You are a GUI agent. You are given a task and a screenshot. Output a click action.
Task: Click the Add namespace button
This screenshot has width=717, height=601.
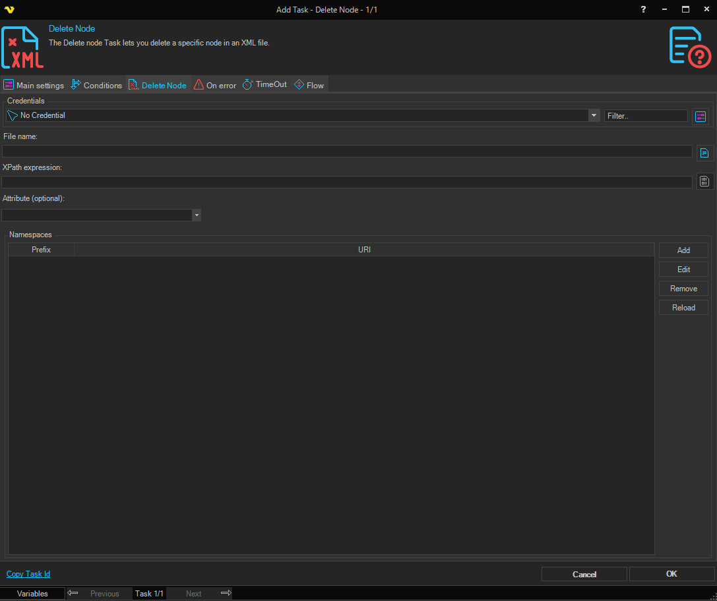(683, 250)
